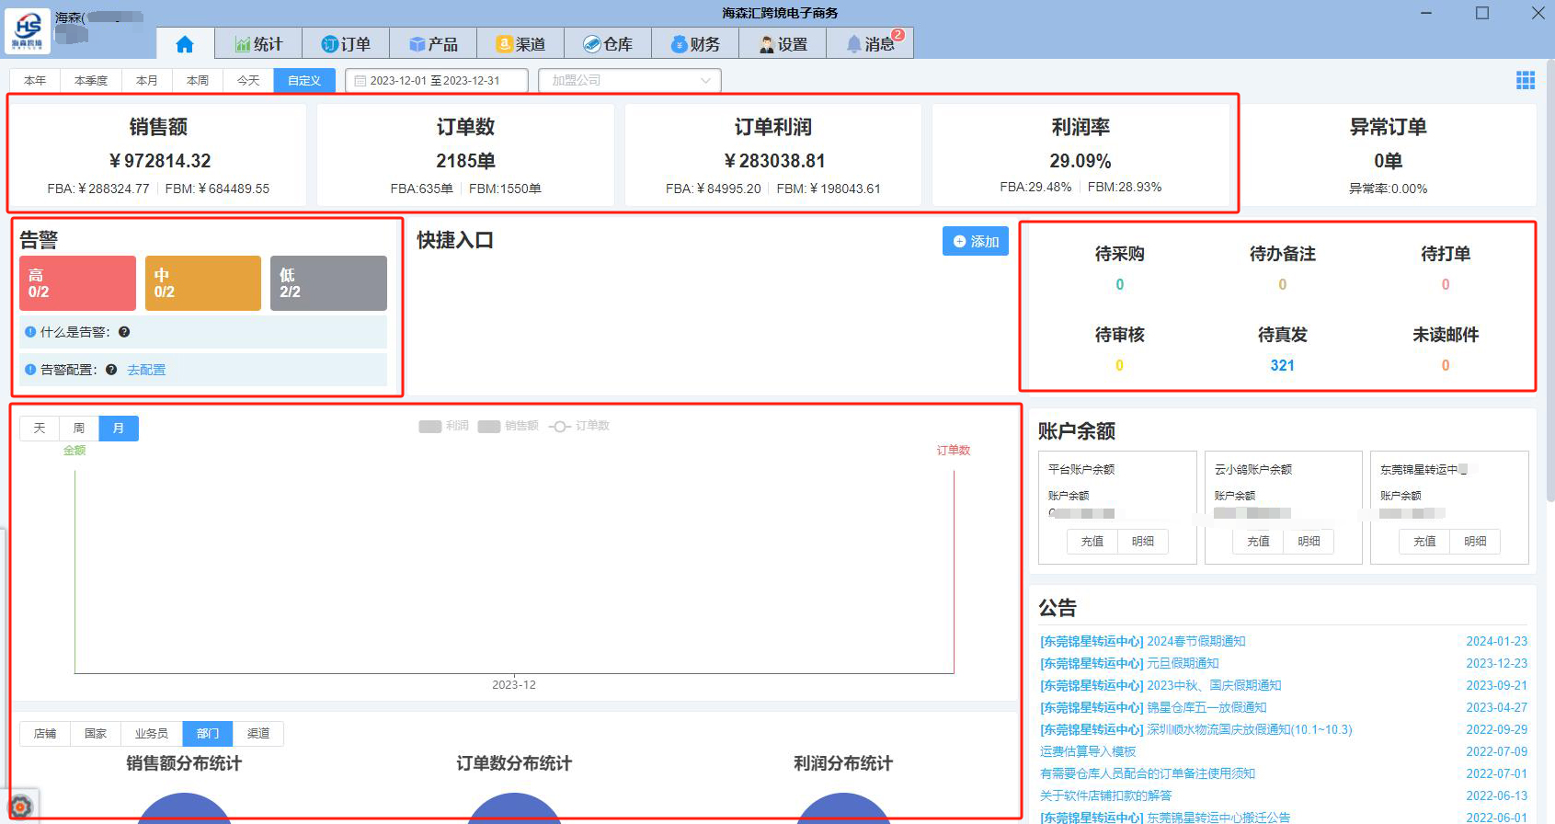
Task: Open the 产品 menu
Action: 433,44
